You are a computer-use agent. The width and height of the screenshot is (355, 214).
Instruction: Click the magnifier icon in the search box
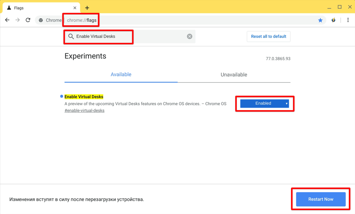(71, 36)
